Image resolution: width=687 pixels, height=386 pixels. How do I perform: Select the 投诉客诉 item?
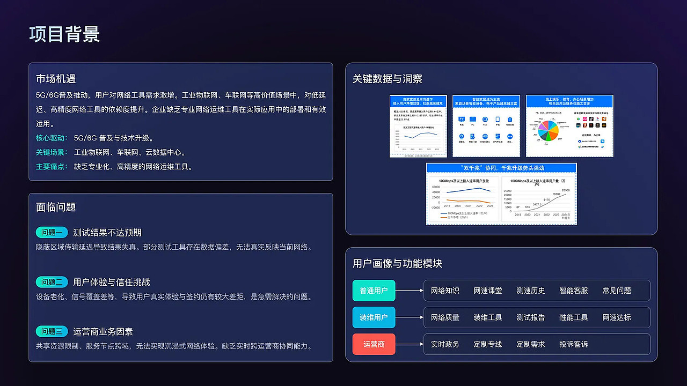point(574,344)
